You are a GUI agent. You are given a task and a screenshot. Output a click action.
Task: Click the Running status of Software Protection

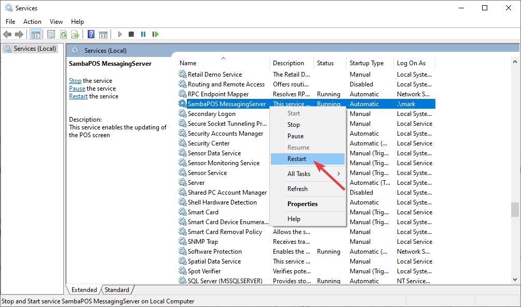[x=328, y=251]
